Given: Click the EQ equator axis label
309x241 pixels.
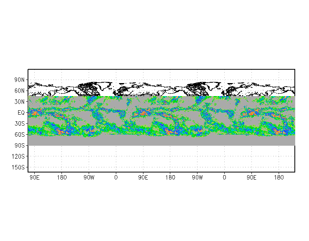Looking at the screenshot, I should pyautogui.click(x=21, y=113).
